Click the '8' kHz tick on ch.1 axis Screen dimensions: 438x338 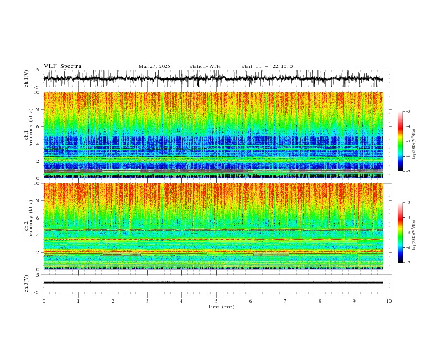[39, 109]
